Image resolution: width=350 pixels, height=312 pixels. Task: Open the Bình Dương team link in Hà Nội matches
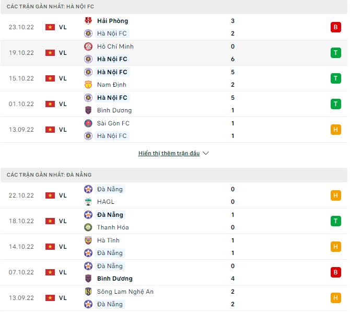[114, 110]
